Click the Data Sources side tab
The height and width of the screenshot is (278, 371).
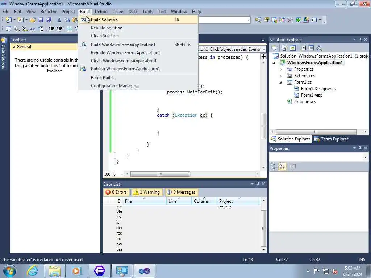[x=4, y=54]
